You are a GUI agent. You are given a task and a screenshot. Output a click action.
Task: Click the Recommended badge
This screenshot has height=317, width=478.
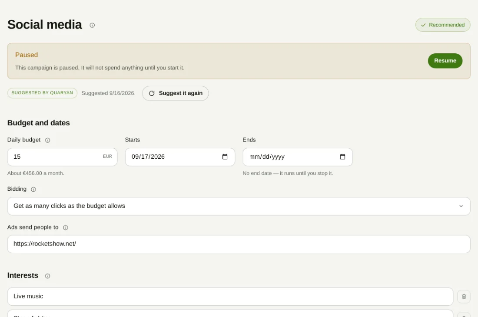[x=443, y=25]
